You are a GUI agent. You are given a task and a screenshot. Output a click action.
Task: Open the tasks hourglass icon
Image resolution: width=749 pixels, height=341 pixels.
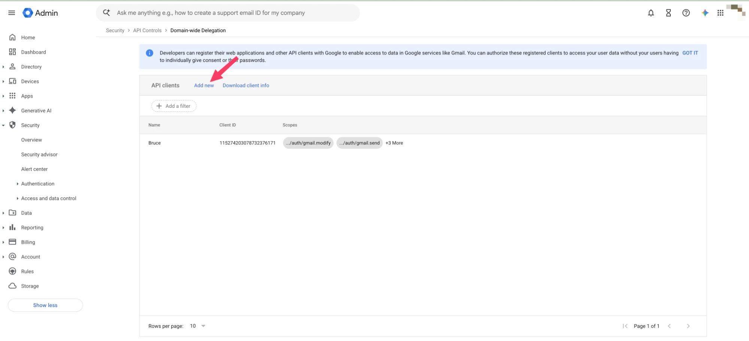668,13
